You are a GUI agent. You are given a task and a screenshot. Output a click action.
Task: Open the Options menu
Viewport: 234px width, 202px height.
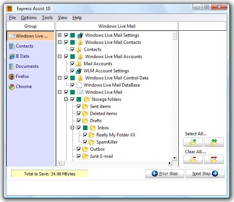click(29, 18)
